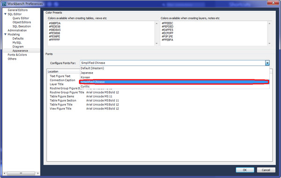Click the Location column header

click(x=63, y=71)
